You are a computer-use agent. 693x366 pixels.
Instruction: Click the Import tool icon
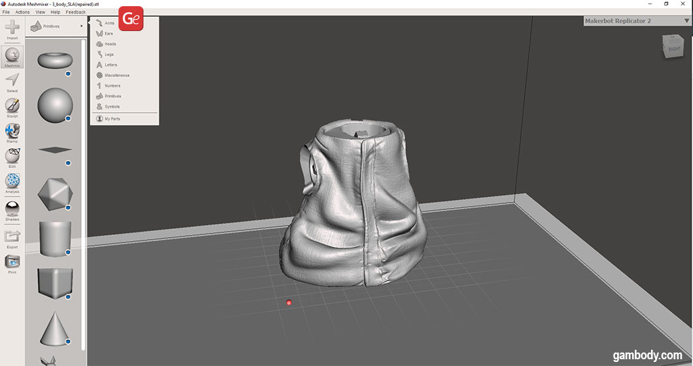(12, 28)
